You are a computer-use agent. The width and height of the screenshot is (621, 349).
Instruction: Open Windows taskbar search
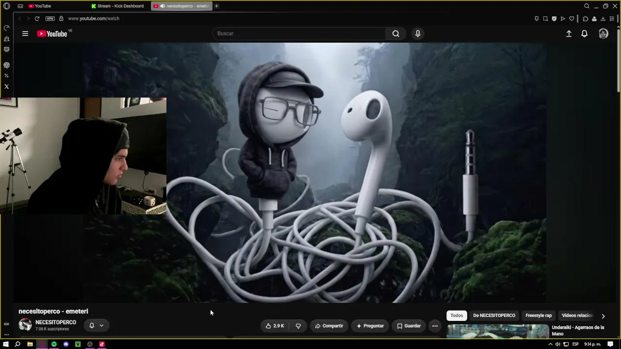tap(17, 344)
